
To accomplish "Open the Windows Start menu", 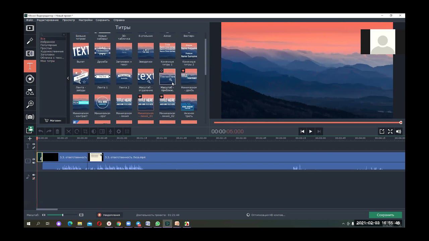I will (28, 224).
